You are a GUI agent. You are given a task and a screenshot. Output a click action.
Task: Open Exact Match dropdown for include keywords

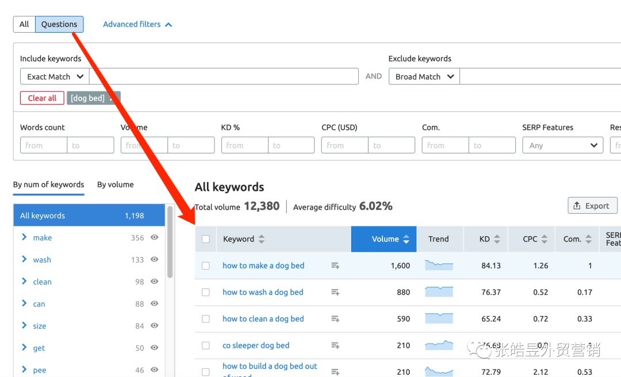pyautogui.click(x=55, y=76)
